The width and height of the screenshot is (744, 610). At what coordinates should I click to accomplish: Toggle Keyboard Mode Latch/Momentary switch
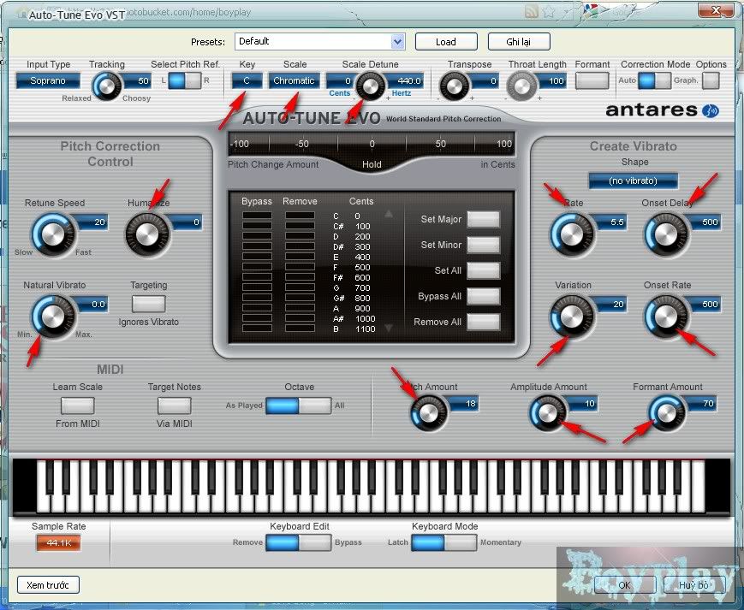coord(443,542)
